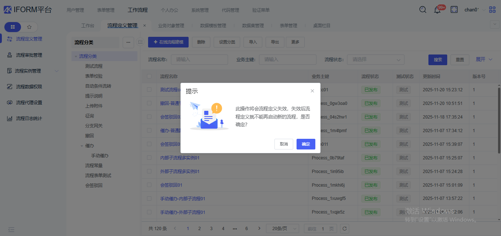The height and width of the screenshot is (236, 501).
Task: Click the refresh icon beside pagination
Action: click(x=344, y=229)
